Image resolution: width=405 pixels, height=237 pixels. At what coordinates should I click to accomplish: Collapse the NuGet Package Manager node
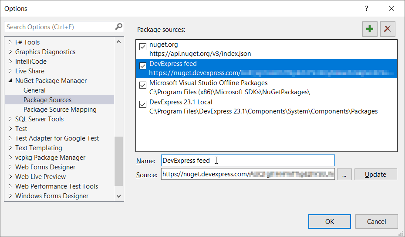[10, 80]
